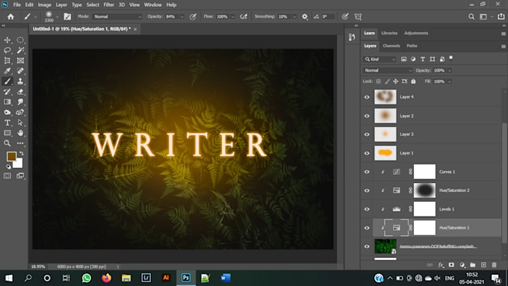The width and height of the screenshot is (508, 286).
Task: Open layer filter Kind dropdown
Action: click(380, 59)
